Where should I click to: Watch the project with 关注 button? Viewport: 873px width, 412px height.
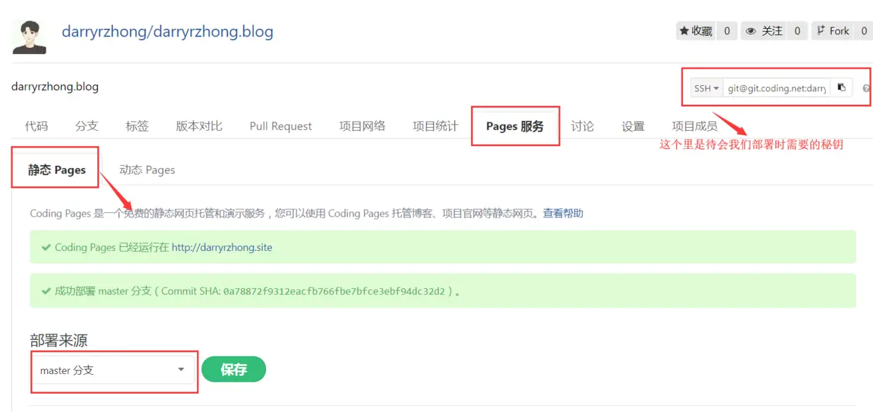[x=764, y=31]
